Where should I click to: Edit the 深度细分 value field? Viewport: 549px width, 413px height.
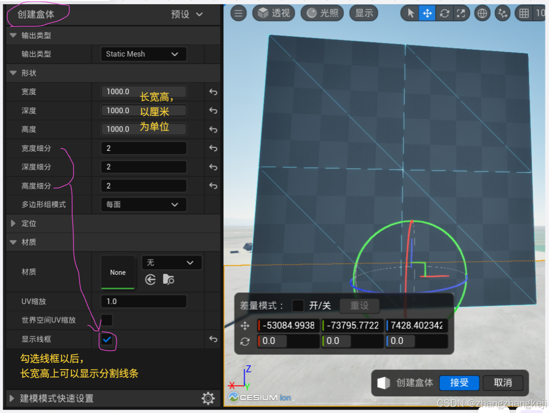coord(143,167)
